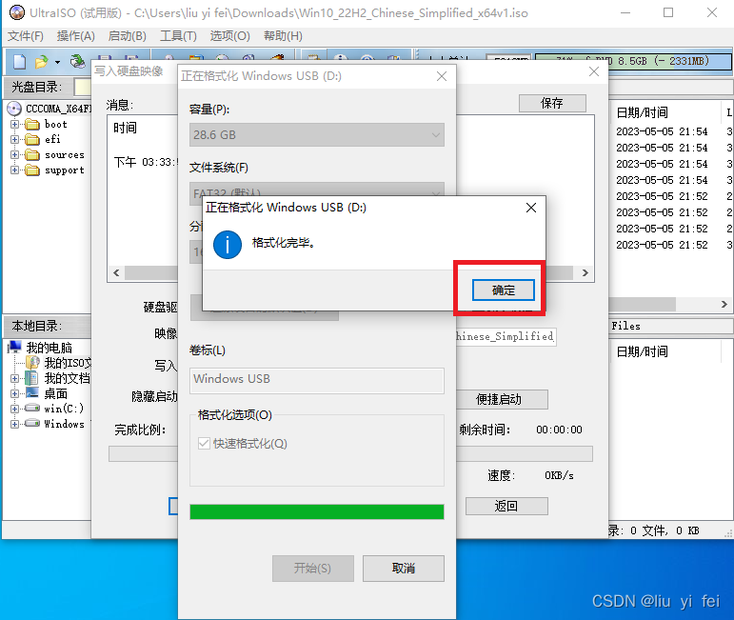Close the 写入硬盘映像 dialog with X
Image resolution: width=734 pixels, height=620 pixels.
coord(594,71)
